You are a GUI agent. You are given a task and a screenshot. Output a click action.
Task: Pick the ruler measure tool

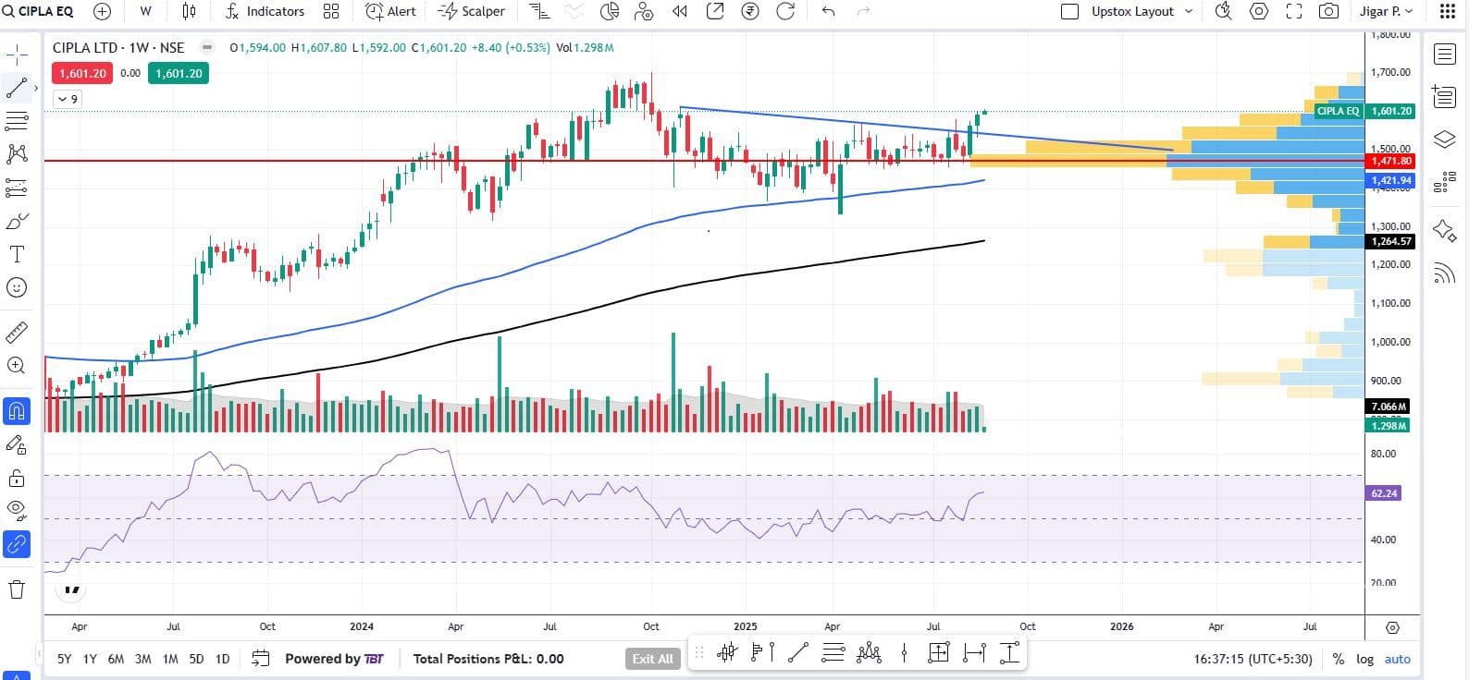pyautogui.click(x=17, y=332)
